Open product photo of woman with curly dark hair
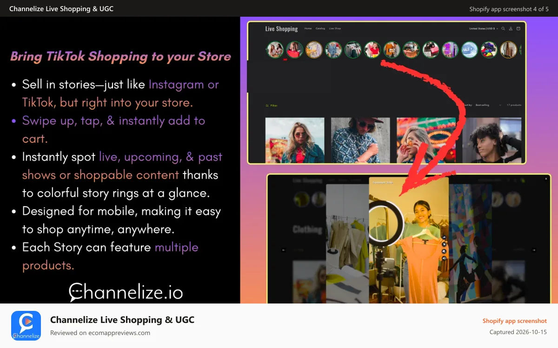 tap(492, 139)
